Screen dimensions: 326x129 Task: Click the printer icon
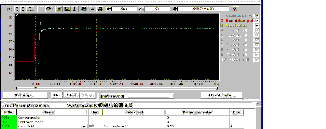tap(100, 9)
